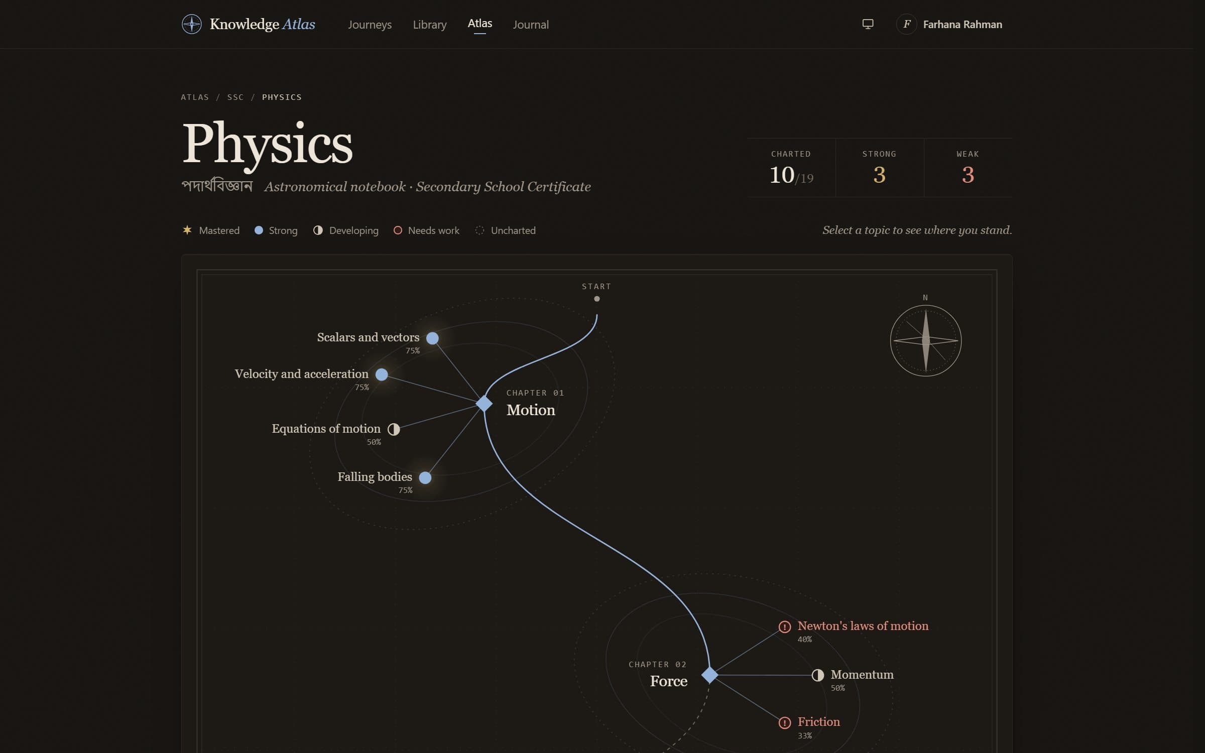Open Farhana Rahman profile name
1205x753 pixels.
962,25
